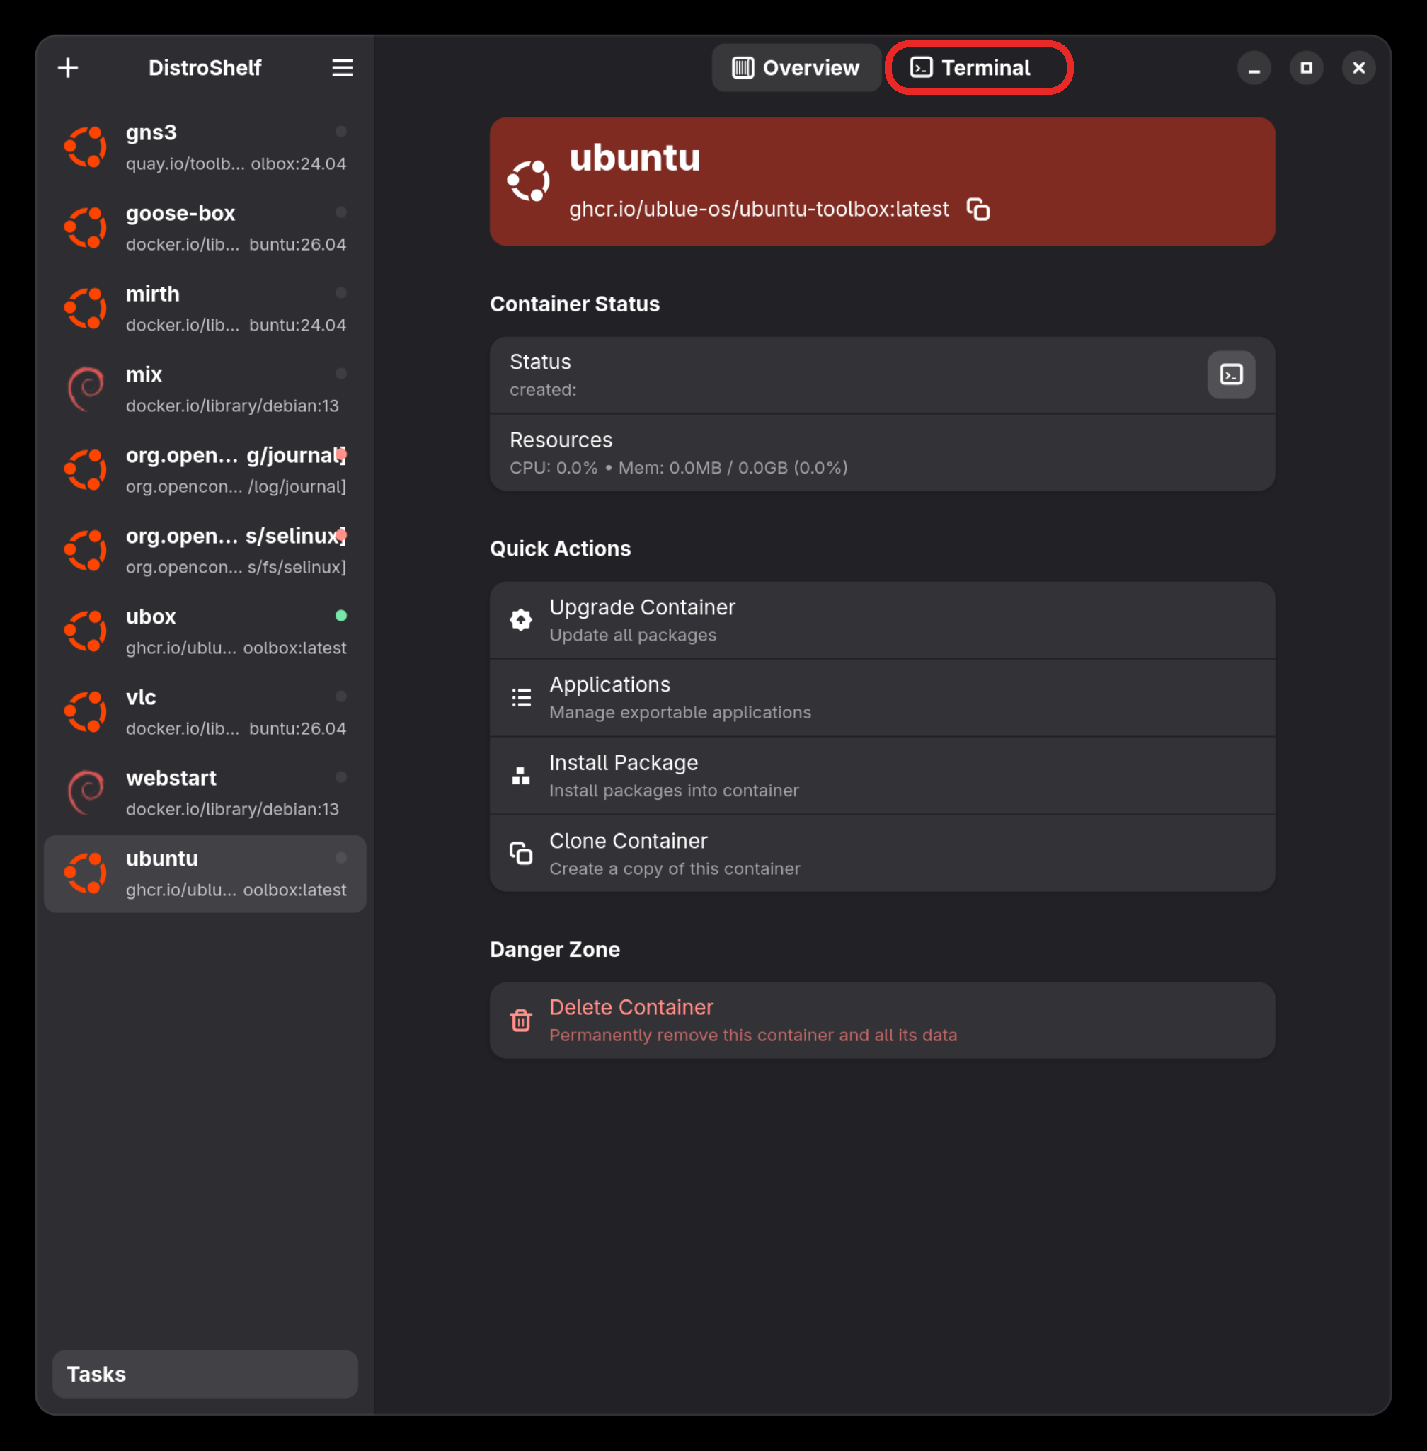Click the DistroShelf title

[x=205, y=67]
